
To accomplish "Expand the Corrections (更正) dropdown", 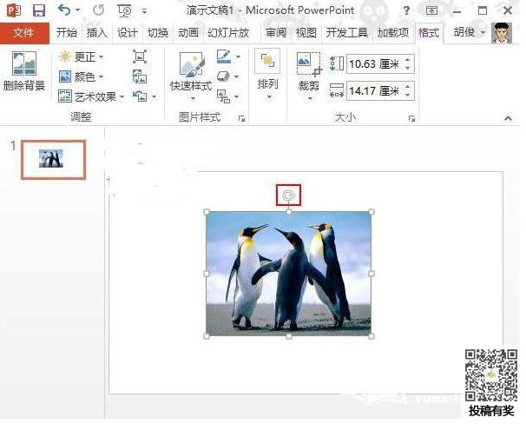I will coord(82,56).
